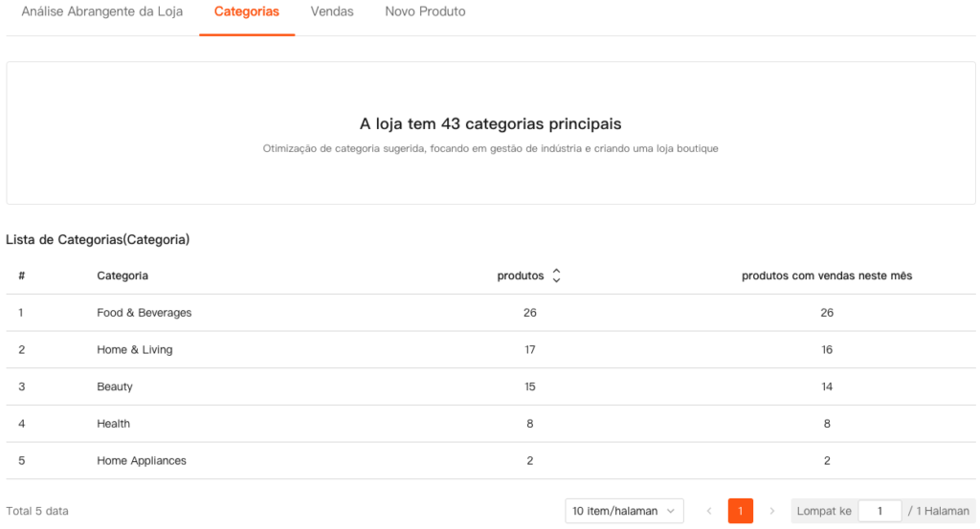
Task: Select the Food & Beverages category row
Action: (x=145, y=313)
